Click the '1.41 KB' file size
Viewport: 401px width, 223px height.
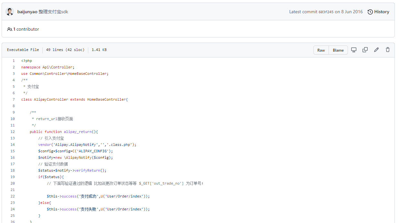pos(99,50)
